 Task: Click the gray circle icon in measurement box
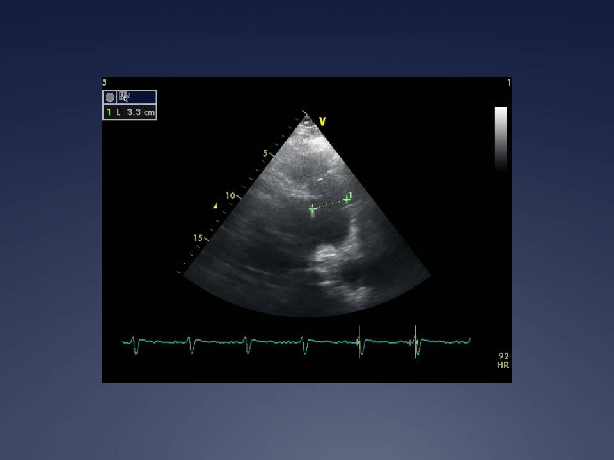click(110, 97)
